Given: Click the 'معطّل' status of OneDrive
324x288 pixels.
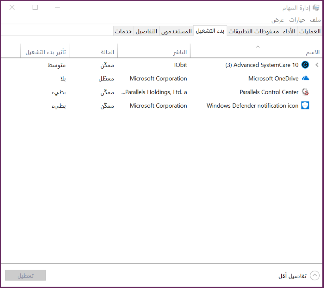Looking at the screenshot, I should 106,78.
